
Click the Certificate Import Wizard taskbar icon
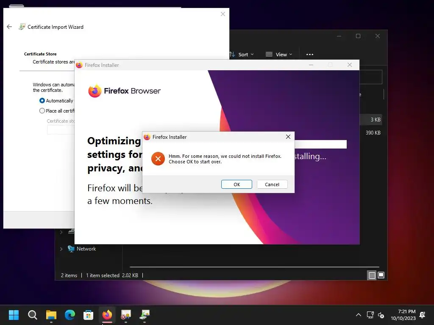click(145, 315)
